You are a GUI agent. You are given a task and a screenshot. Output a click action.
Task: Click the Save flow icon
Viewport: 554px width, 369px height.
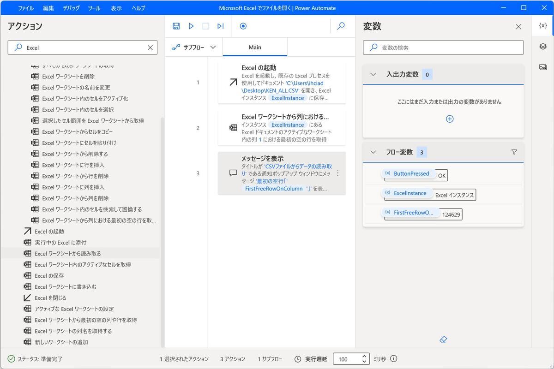tap(176, 26)
